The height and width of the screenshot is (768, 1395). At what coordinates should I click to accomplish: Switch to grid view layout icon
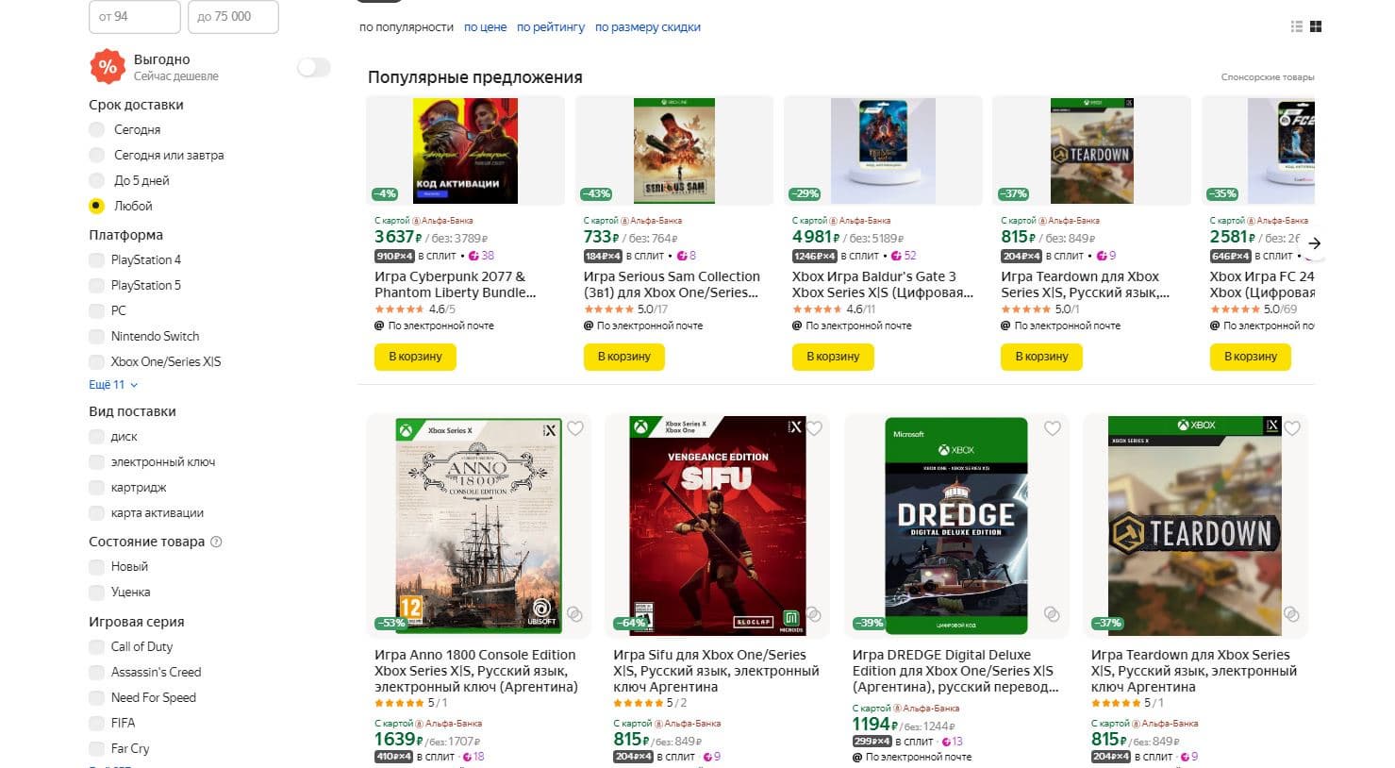click(x=1317, y=26)
